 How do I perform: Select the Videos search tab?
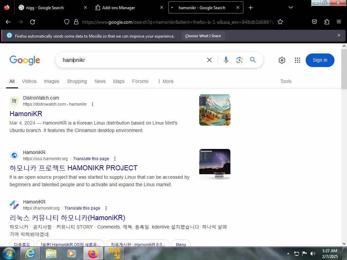tap(29, 81)
